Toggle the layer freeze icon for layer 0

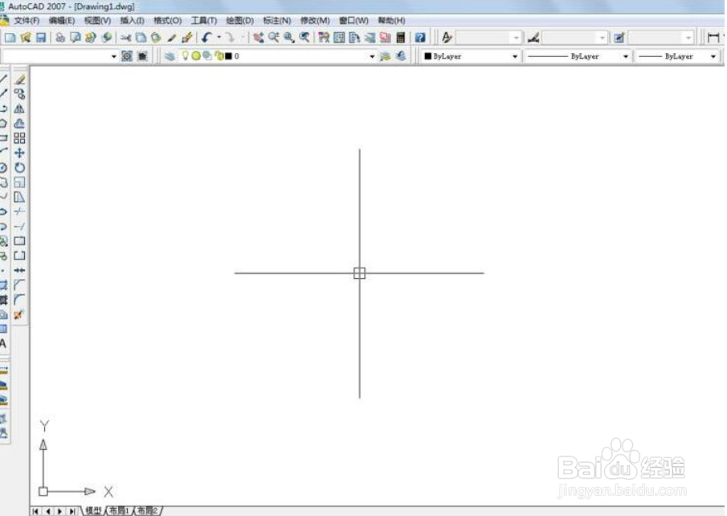(197, 55)
